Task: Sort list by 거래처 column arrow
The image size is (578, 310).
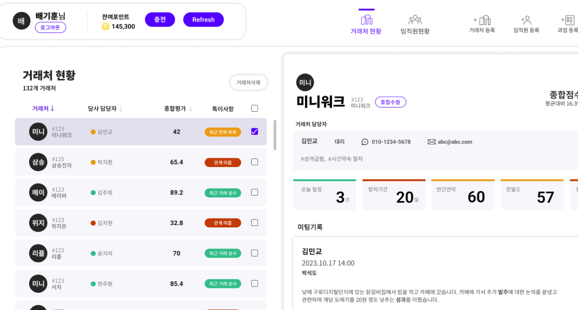Action: click(x=52, y=108)
